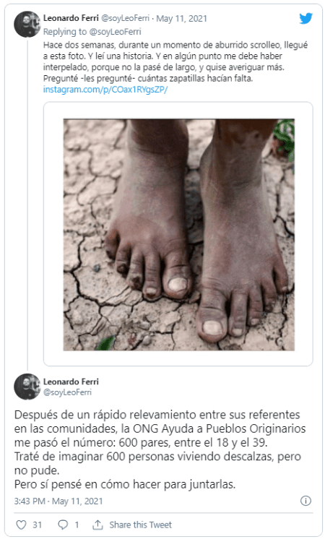Open the '3:43 PM · May 11, 2021' timestamp
Viewport: 325px width, 539px height.
pos(58,501)
